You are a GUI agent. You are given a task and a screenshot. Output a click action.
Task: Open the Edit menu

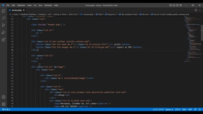pyautogui.click(x=13, y=5)
